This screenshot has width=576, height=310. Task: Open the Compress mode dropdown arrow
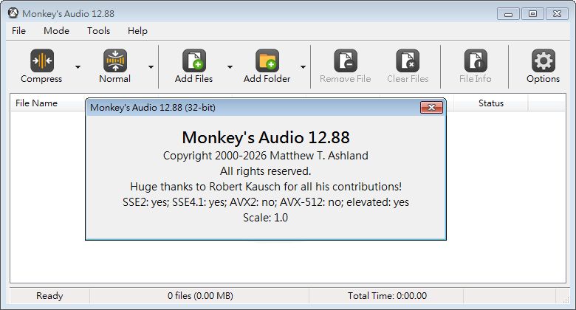(78, 67)
